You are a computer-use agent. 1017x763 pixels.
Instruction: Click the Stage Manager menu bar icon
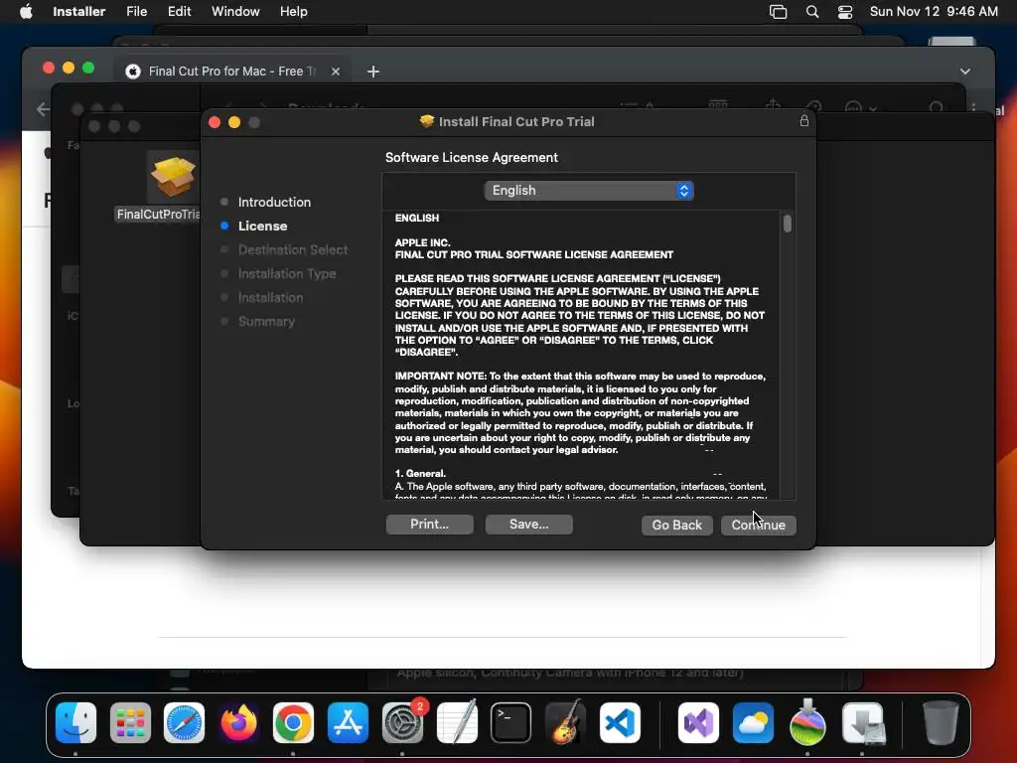778,11
